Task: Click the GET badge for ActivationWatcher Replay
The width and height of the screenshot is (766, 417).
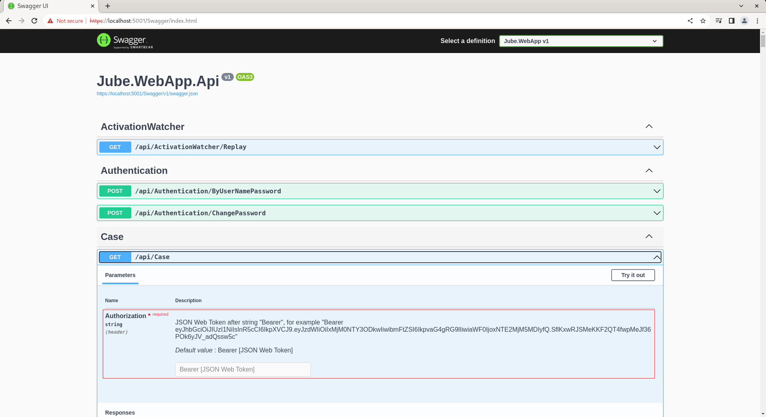Action: point(115,147)
